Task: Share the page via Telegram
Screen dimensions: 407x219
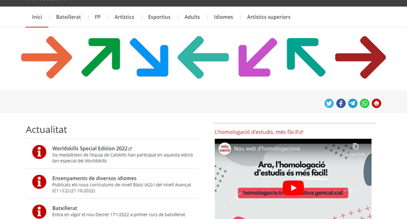Action: [353, 104]
